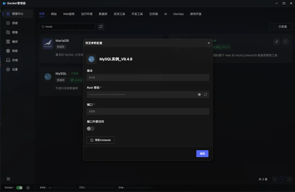Open the three-dot menu on phpMyAdmin card
Image resolution: width=295 pixels, height=192 pixels.
285,42
